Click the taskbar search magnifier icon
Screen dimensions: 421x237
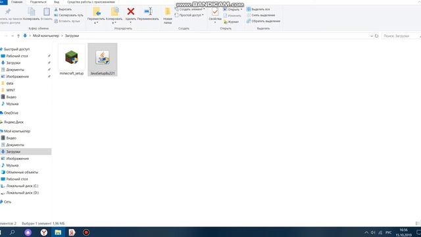click(x=12, y=232)
